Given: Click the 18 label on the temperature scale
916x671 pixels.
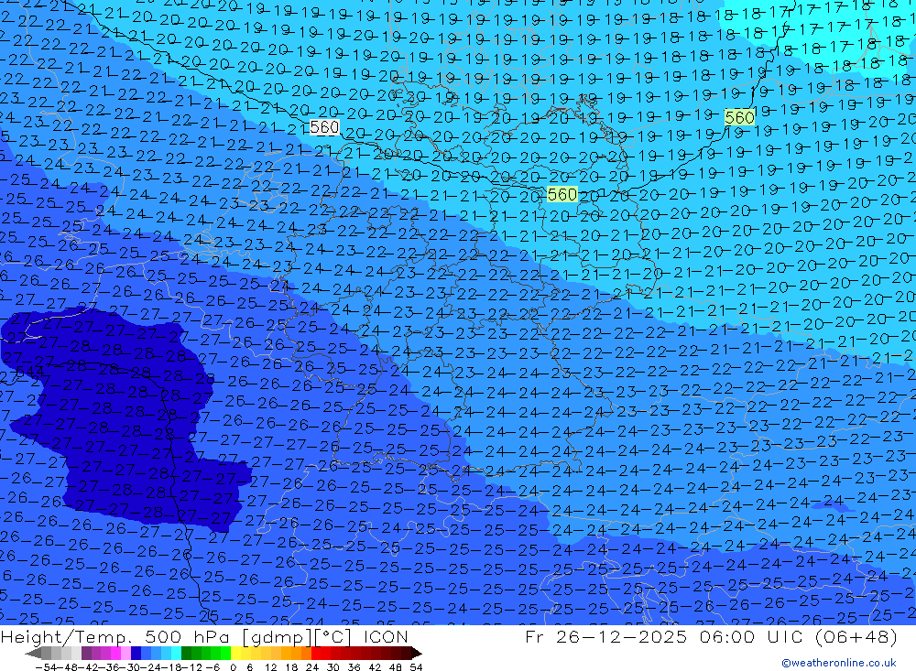Looking at the screenshot, I should tap(291, 667).
